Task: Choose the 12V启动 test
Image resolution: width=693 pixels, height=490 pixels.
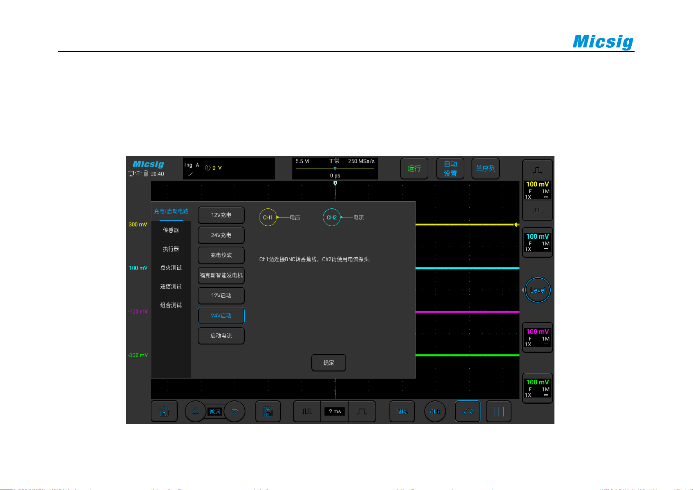Action: click(221, 296)
